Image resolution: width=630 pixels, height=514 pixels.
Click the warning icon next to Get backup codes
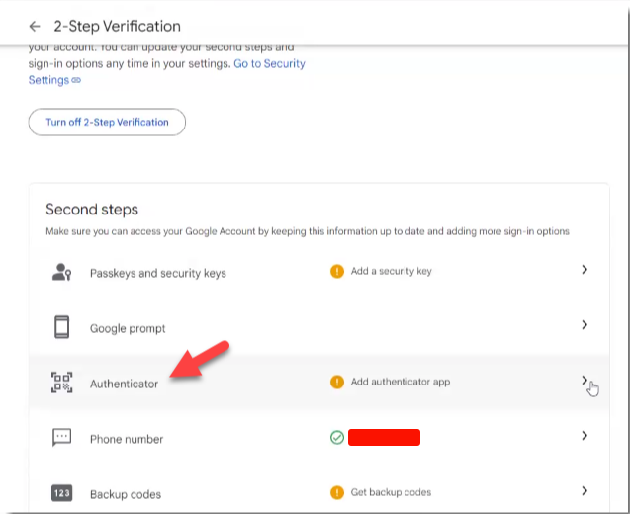click(337, 492)
